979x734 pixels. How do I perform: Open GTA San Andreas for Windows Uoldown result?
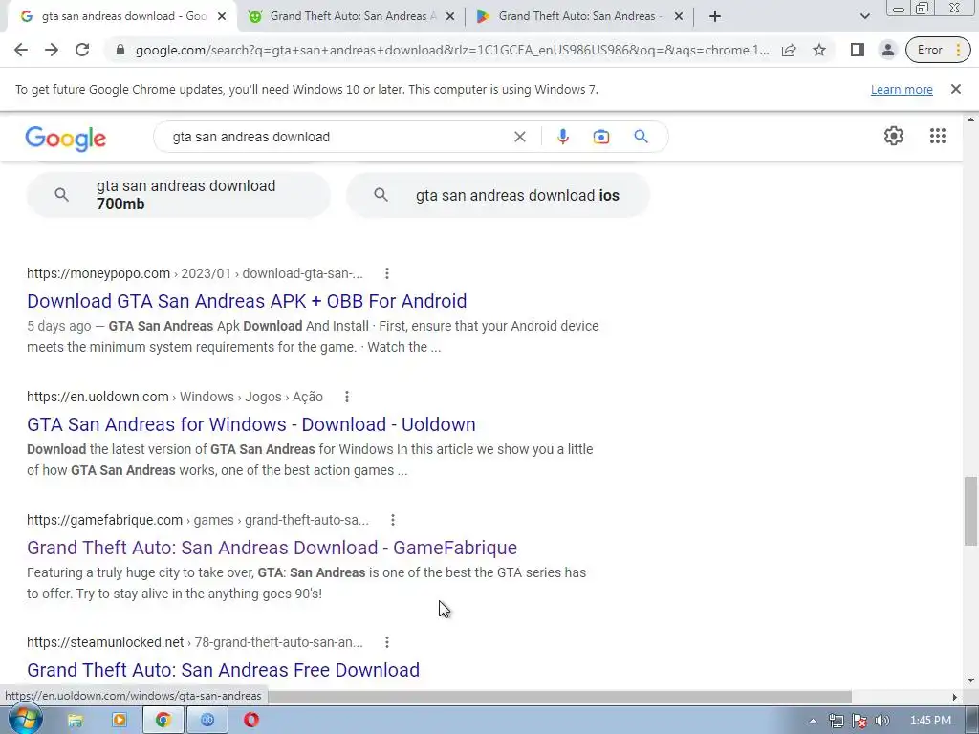(251, 424)
